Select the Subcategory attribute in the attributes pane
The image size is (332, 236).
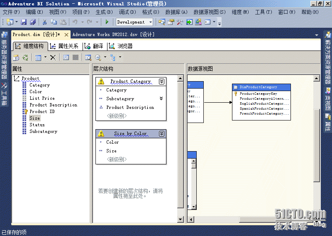point(43,131)
